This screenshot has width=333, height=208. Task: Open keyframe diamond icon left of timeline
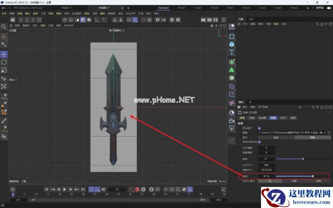pyautogui.click(x=13, y=189)
